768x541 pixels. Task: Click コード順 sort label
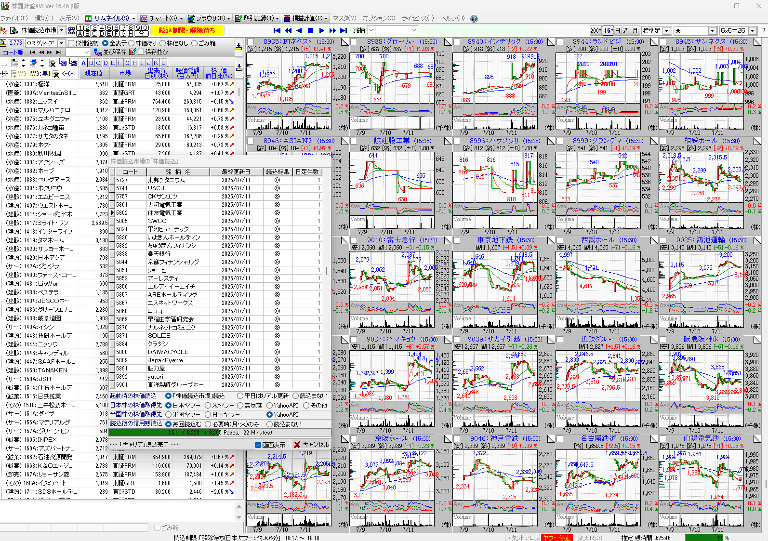pos(13,52)
